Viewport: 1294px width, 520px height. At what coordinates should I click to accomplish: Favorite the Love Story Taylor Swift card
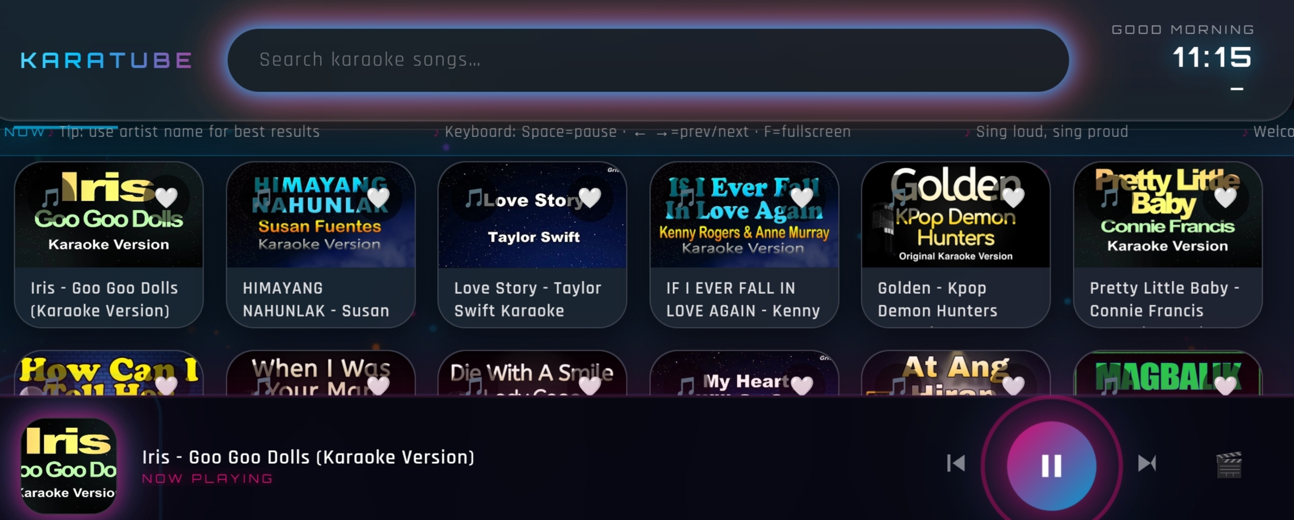(x=590, y=197)
